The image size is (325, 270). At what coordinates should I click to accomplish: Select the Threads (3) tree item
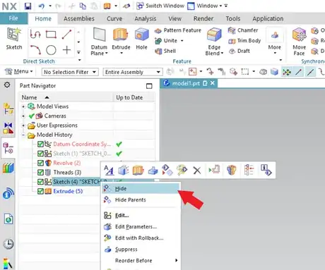67,172
